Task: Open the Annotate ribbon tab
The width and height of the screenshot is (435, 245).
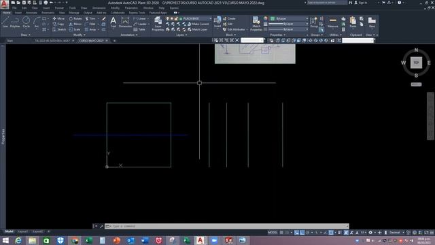Action: point(31,13)
